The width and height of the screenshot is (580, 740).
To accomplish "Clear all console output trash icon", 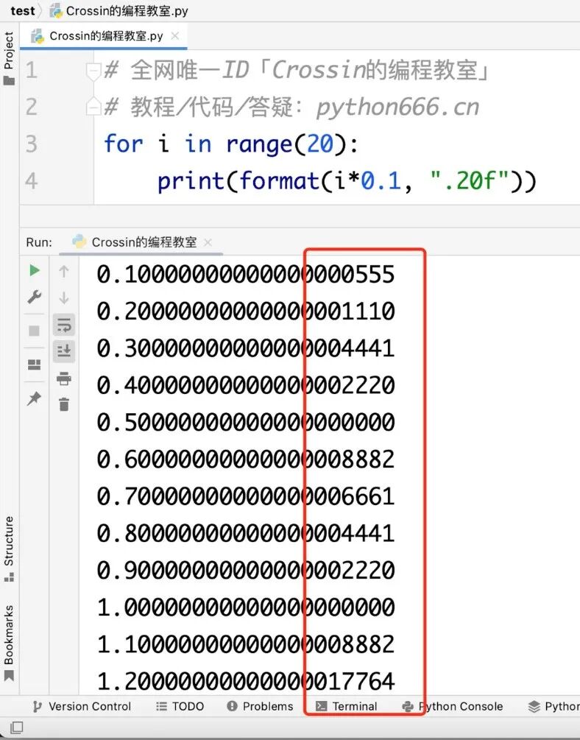I will 64,404.
